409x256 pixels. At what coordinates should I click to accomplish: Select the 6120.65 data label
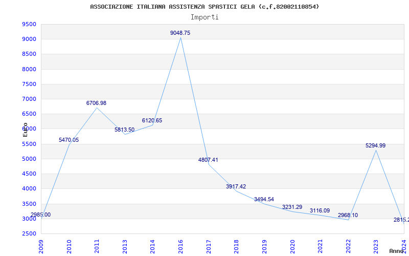(x=152, y=120)
